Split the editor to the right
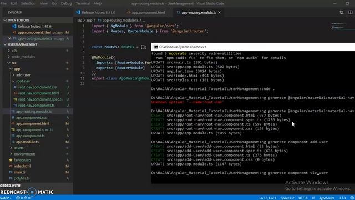 [350, 12]
